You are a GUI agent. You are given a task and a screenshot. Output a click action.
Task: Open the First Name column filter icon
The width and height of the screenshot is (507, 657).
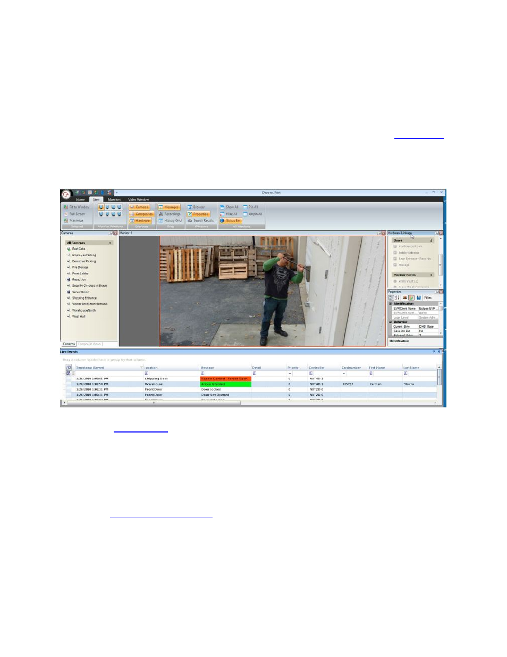(371, 373)
